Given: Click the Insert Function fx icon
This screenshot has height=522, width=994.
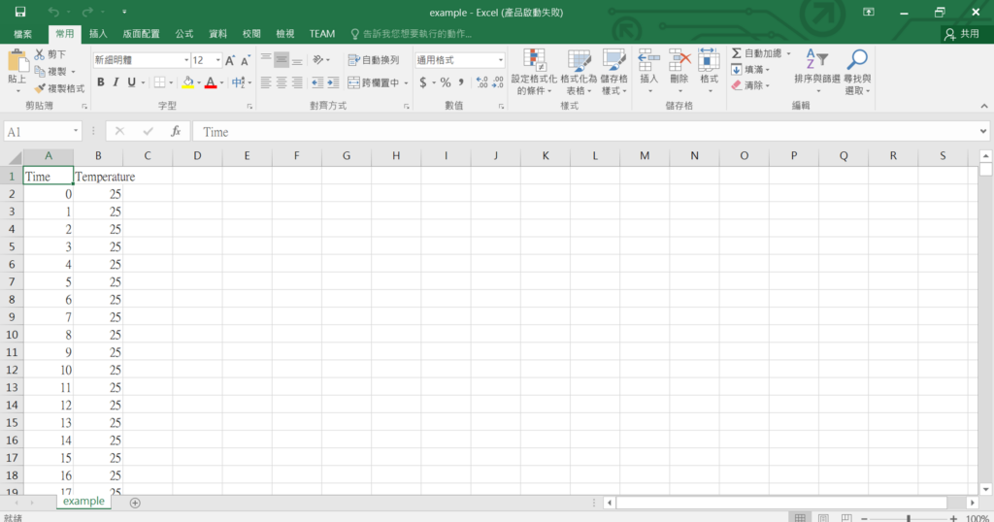Looking at the screenshot, I should pyautogui.click(x=176, y=131).
